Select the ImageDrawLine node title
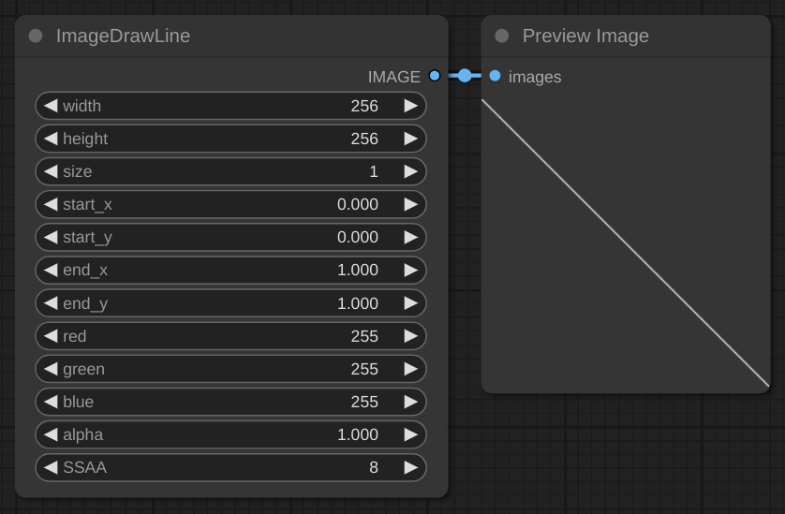The width and height of the screenshot is (785, 514). (x=123, y=37)
